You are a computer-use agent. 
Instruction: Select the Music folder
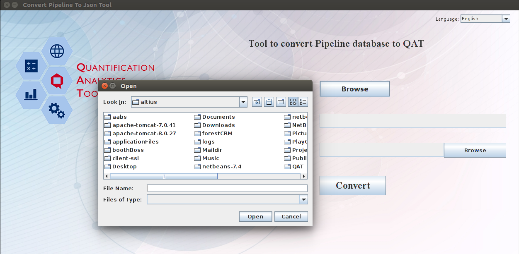[206, 158]
